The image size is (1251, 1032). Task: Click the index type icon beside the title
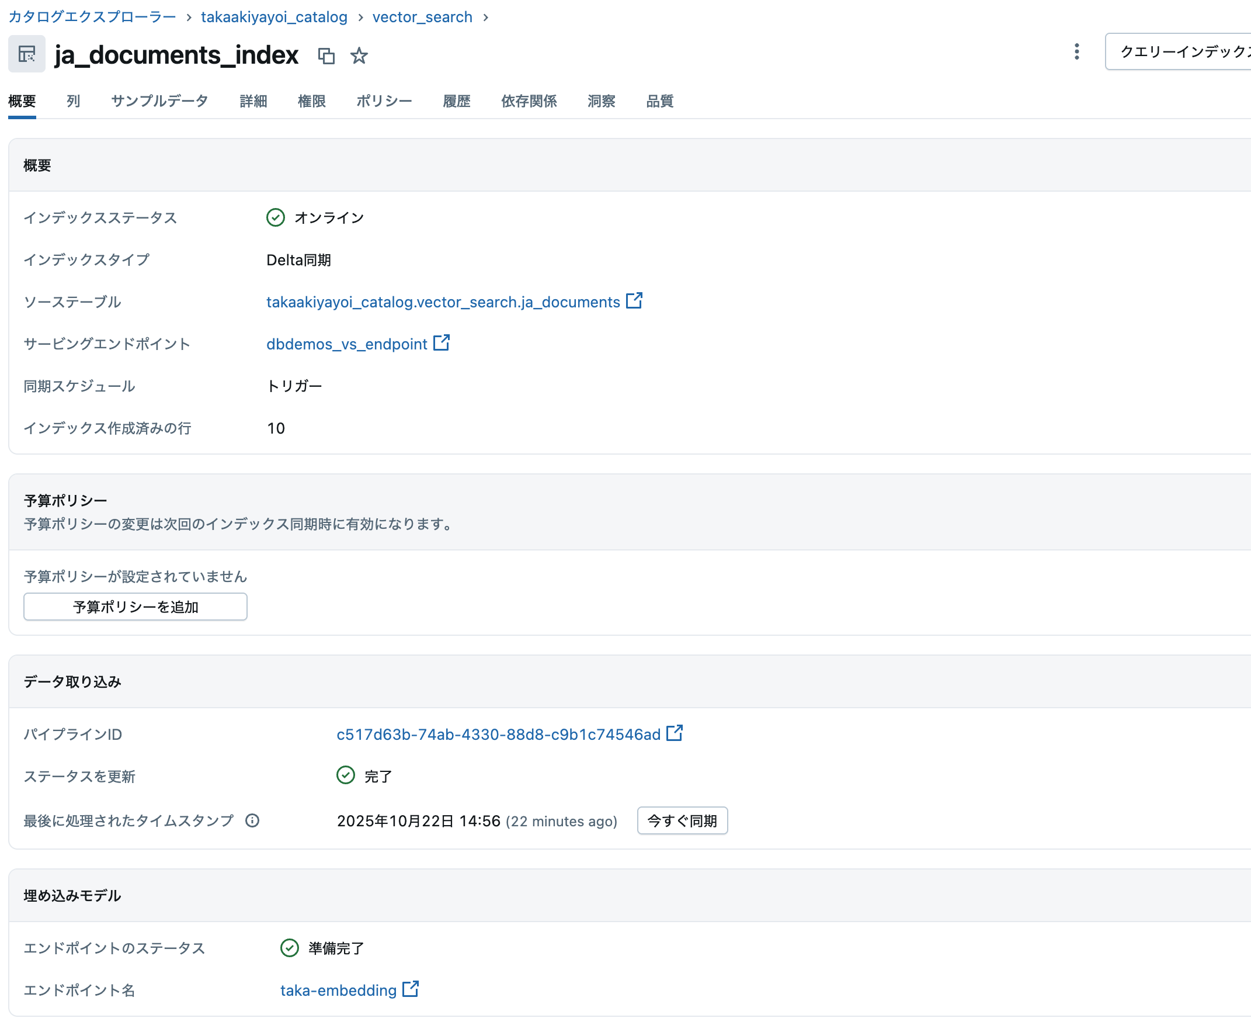coord(27,54)
